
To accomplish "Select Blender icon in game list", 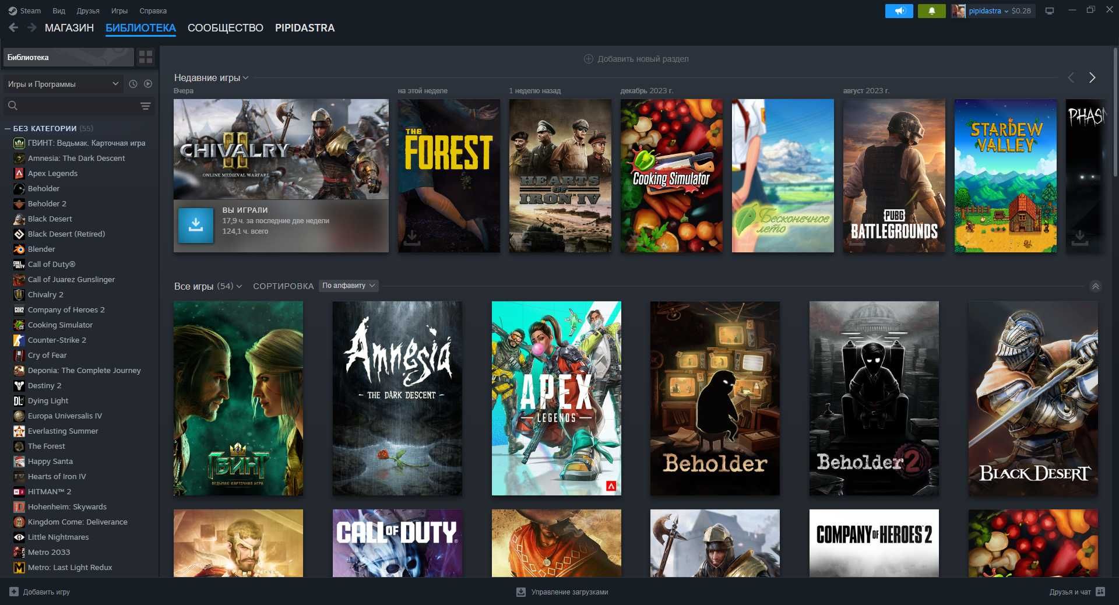I will 19,249.
